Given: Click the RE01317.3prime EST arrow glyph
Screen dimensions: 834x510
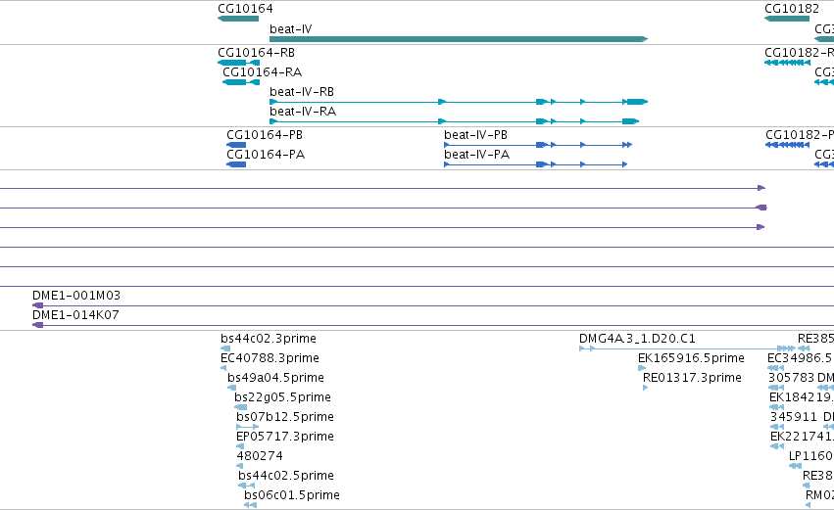Looking at the screenshot, I should (646, 388).
